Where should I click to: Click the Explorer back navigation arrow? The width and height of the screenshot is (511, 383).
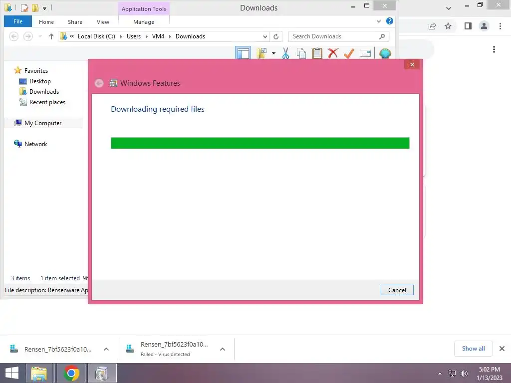(13, 36)
